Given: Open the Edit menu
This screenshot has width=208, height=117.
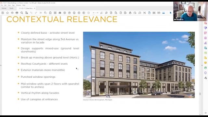Looking at the screenshot, I should [5, 5].
